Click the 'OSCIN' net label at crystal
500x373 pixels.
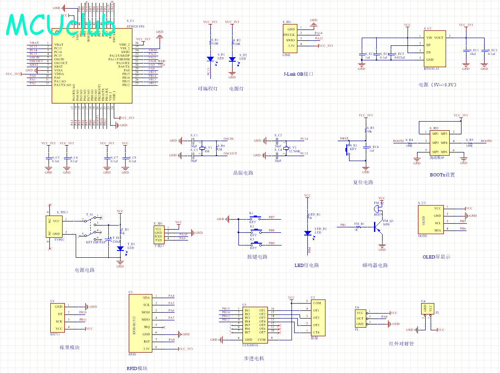[x=228, y=139]
